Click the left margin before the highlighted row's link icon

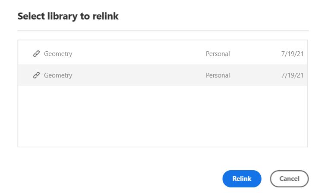25,75
